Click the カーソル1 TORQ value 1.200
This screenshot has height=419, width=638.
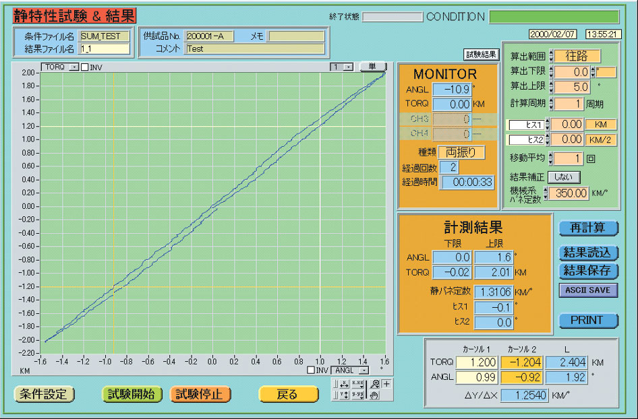tap(476, 362)
